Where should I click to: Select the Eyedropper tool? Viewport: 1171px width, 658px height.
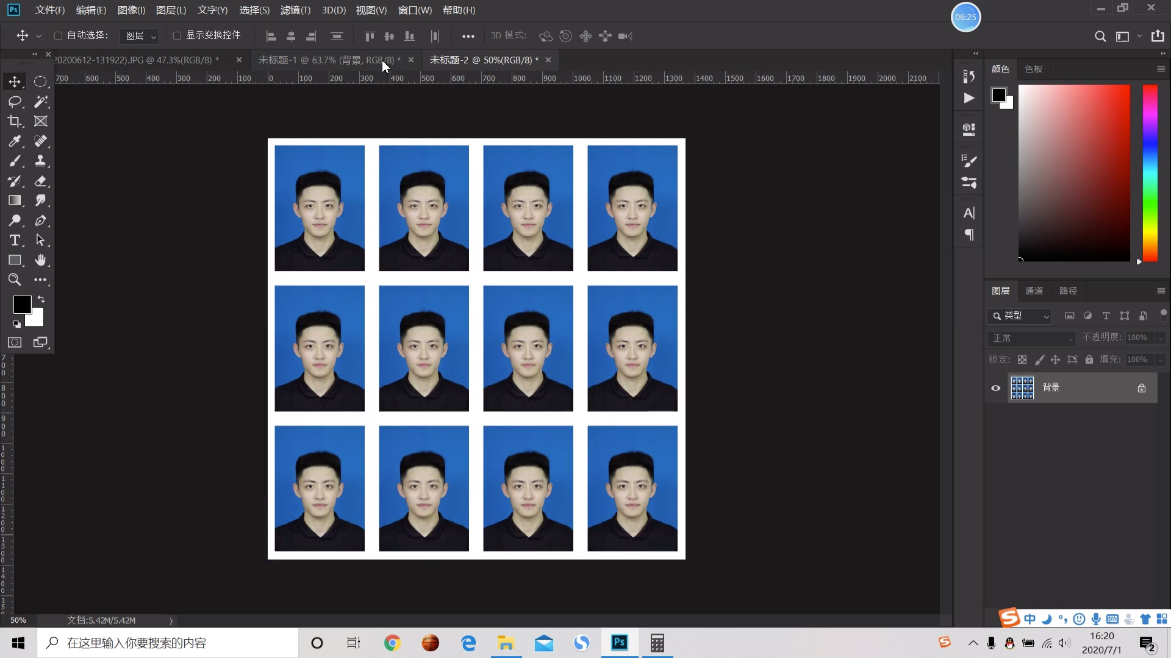[x=15, y=141]
